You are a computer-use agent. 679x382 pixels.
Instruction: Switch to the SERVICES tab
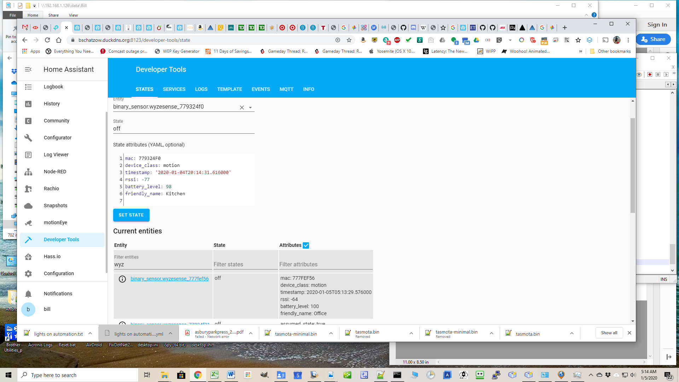point(174,89)
